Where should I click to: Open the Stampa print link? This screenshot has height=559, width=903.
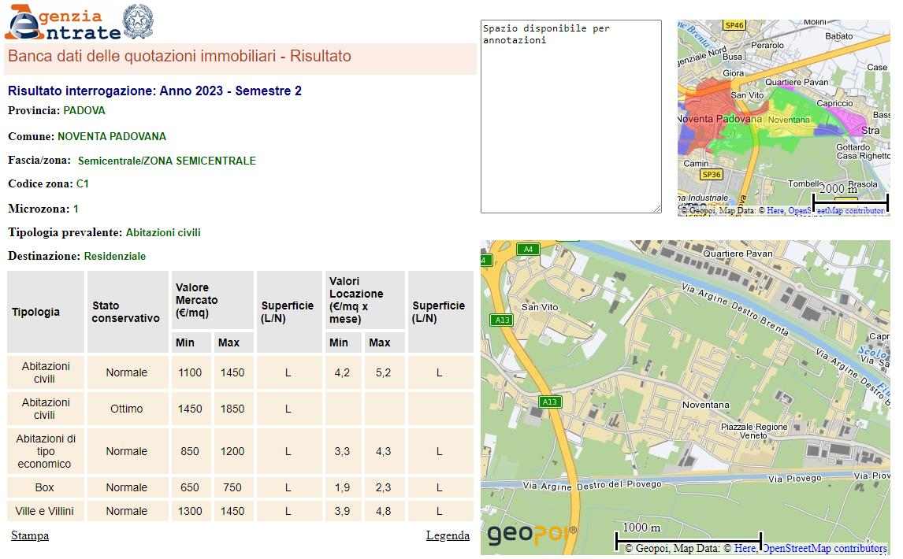pyautogui.click(x=30, y=535)
